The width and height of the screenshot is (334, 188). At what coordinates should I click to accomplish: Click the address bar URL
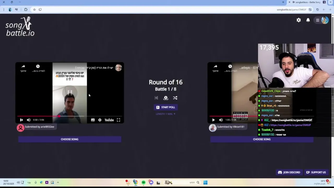[x=291, y=10]
